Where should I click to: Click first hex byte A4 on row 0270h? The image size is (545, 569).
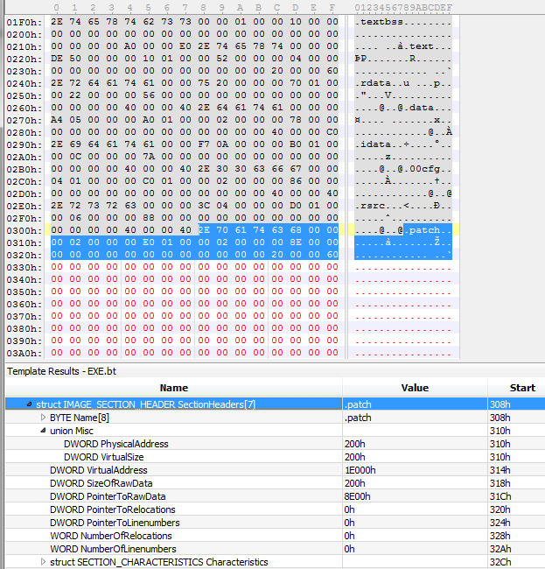pos(57,119)
